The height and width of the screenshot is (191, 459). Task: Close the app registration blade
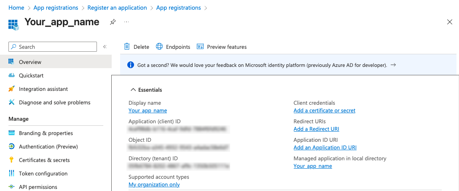click(x=449, y=22)
